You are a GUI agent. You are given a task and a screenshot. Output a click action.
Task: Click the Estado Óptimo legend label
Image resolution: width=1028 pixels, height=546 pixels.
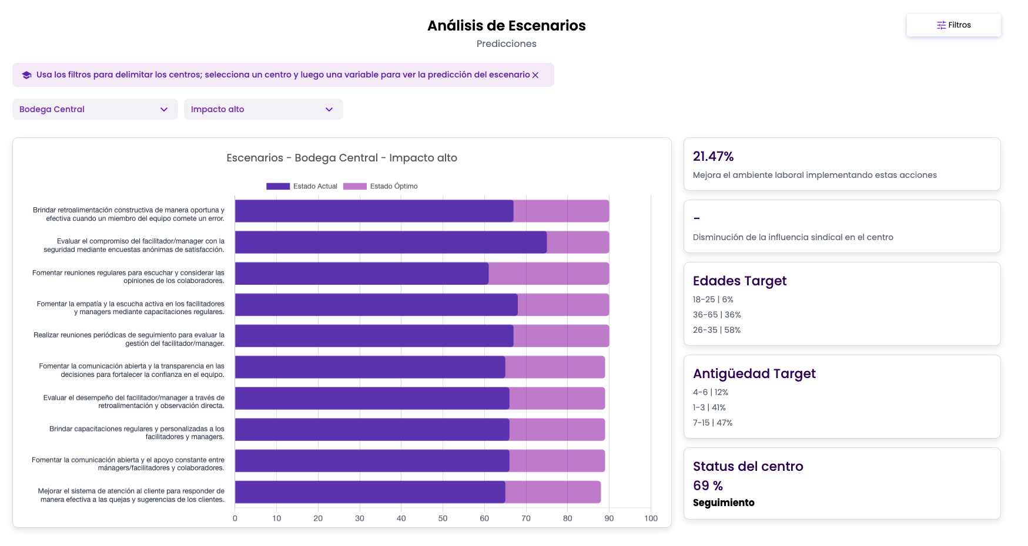tap(394, 186)
